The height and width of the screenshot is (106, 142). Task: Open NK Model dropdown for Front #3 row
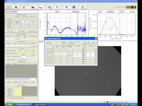click(95, 54)
